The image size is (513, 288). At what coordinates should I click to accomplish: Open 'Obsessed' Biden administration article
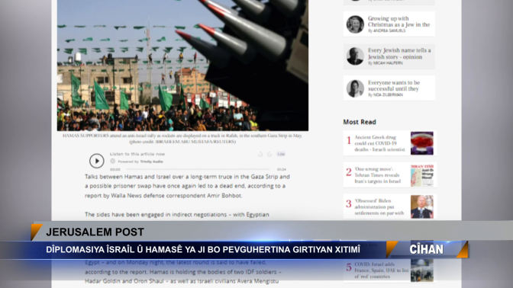click(x=379, y=207)
